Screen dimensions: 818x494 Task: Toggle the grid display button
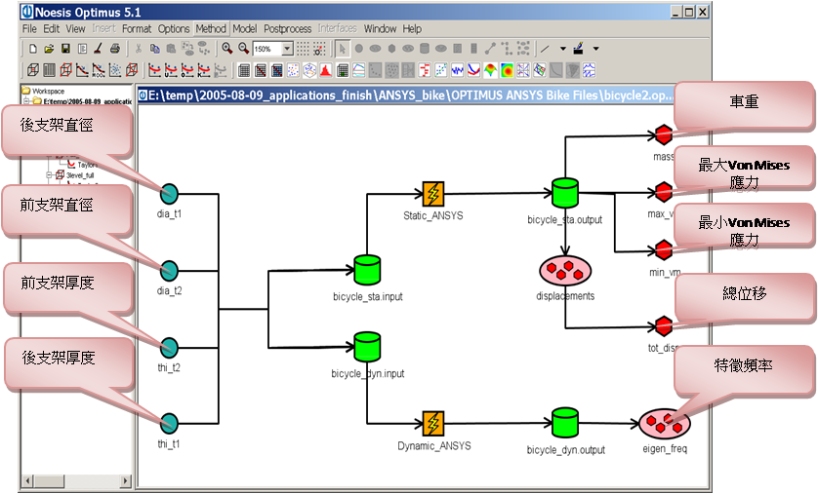coord(304,48)
